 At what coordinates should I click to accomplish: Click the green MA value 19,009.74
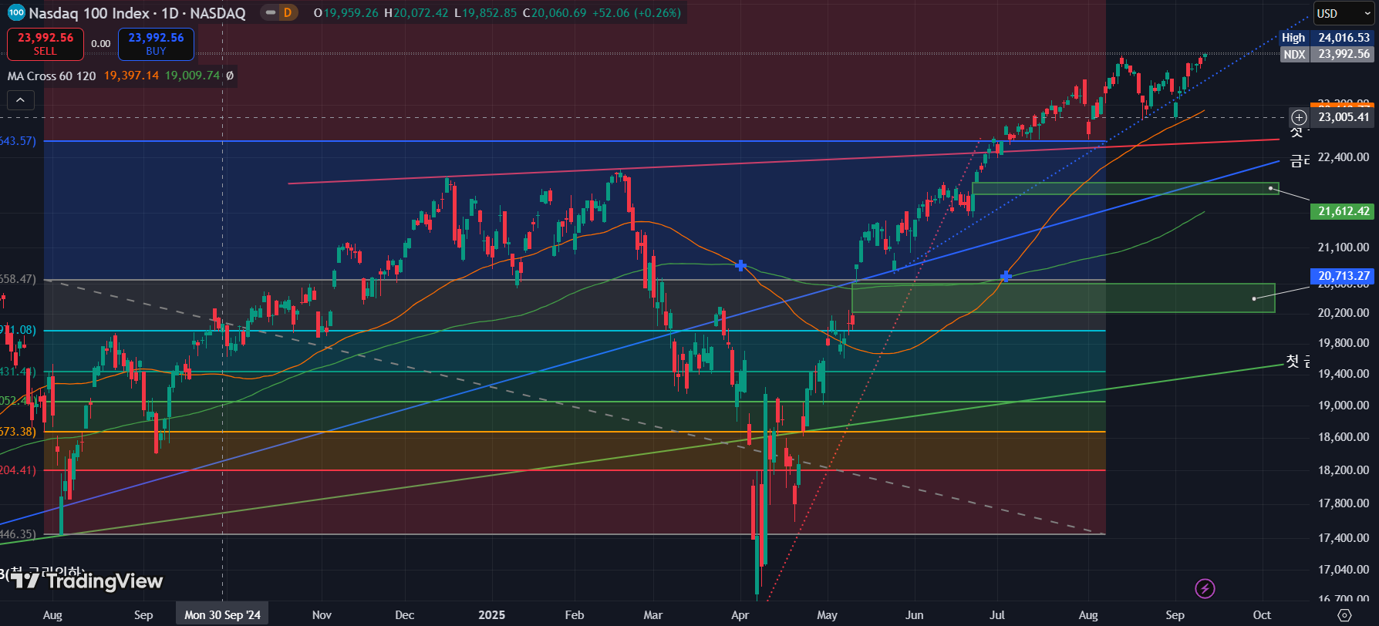point(192,76)
